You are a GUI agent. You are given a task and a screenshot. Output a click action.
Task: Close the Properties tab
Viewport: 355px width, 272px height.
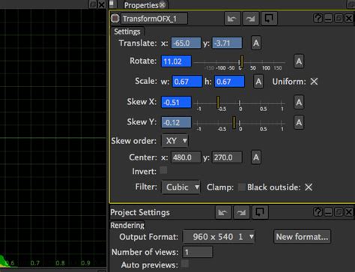[163, 4]
